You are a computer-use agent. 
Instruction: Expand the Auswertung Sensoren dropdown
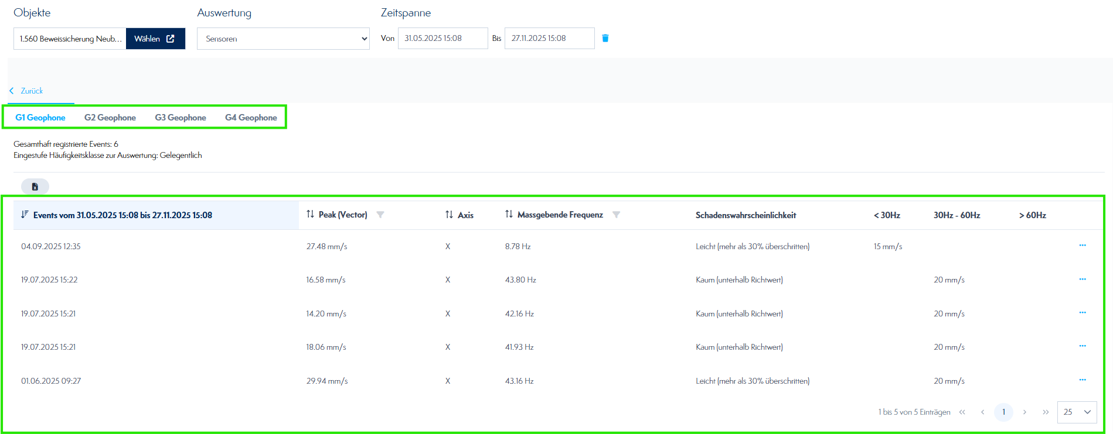(283, 39)
